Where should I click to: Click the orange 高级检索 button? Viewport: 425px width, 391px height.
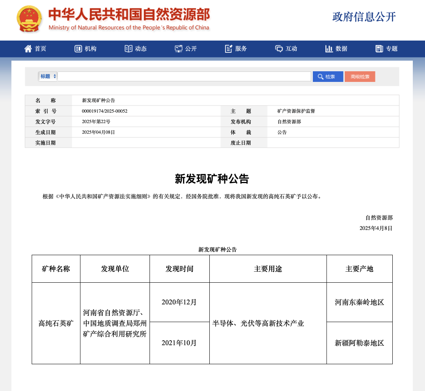360,76
